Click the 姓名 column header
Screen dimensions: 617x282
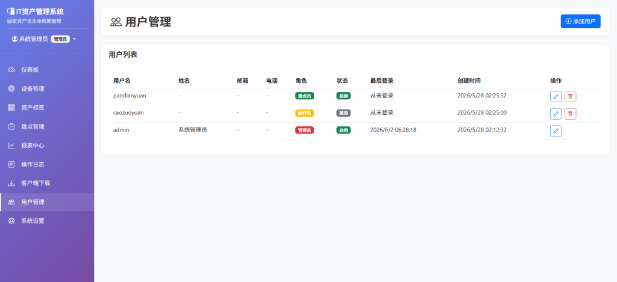pos(184,81)
